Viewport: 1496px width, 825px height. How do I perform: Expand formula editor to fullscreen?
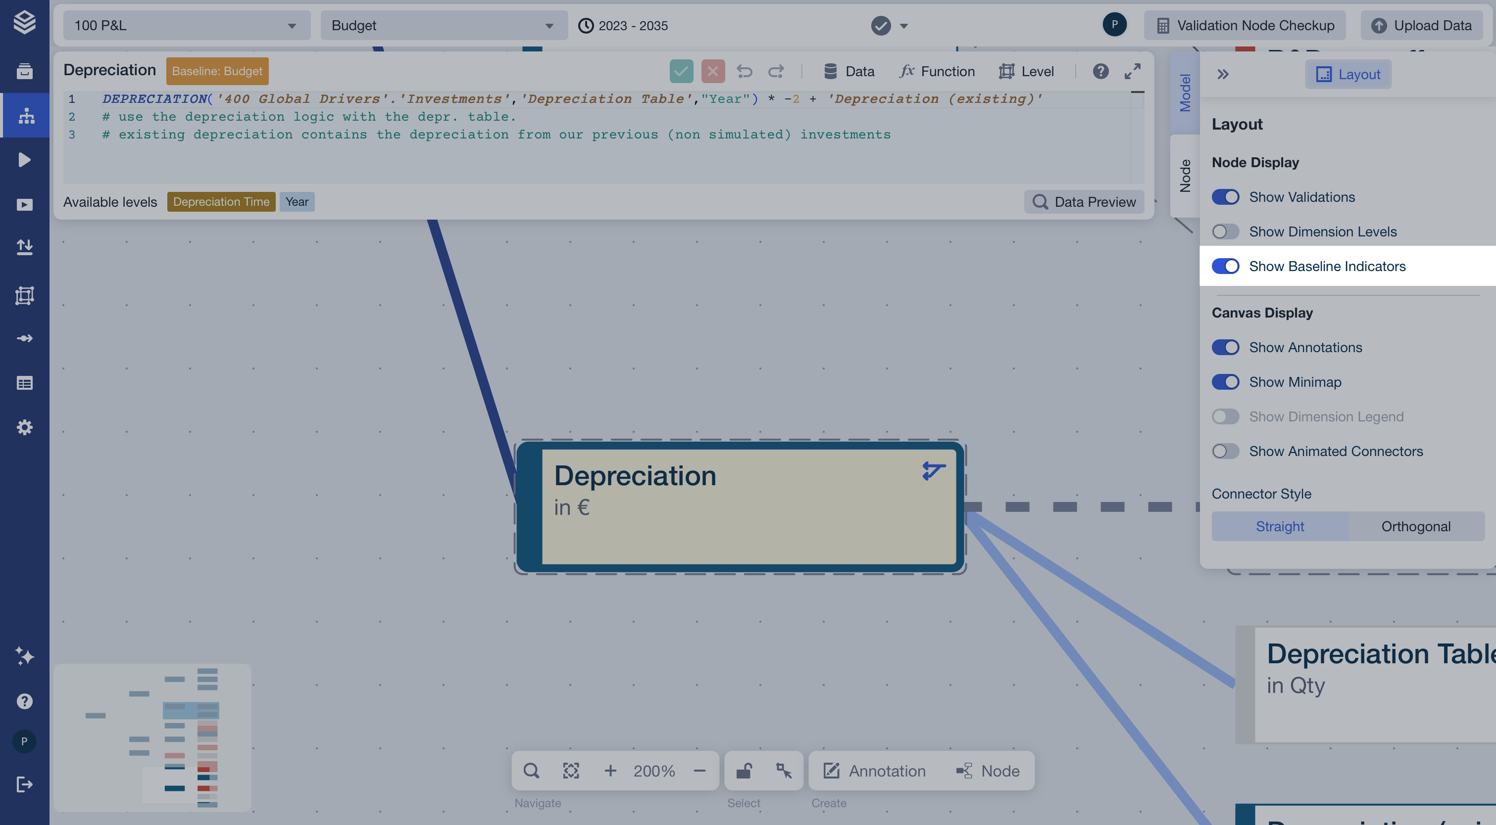tap(1132, 71)
